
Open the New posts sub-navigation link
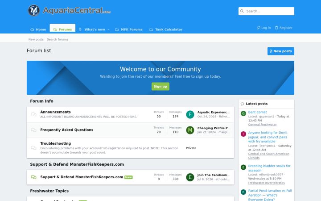pos(36,39)
